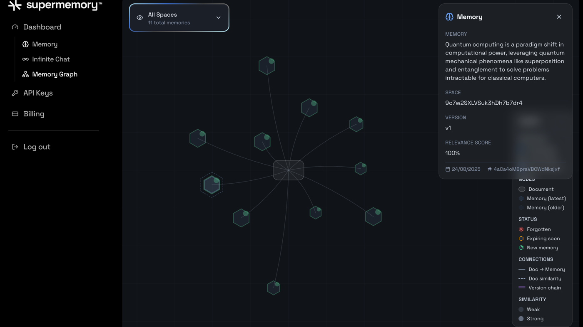Click the "Doc similarity" legend entry
Image resolution: width=583 pixels, height=327 pixels.
click(x=540, y=278)
